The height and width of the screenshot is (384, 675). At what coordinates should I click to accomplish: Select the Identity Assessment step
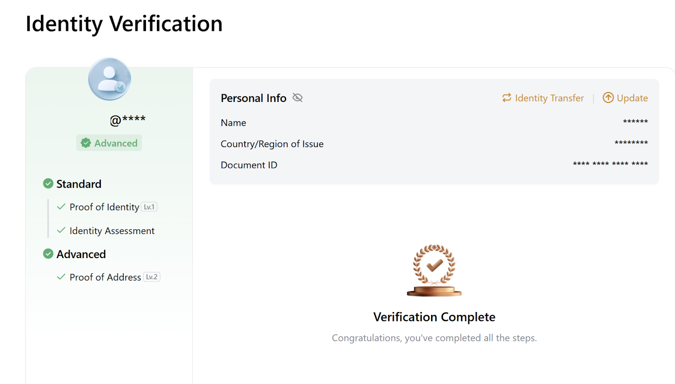(111, 230)
